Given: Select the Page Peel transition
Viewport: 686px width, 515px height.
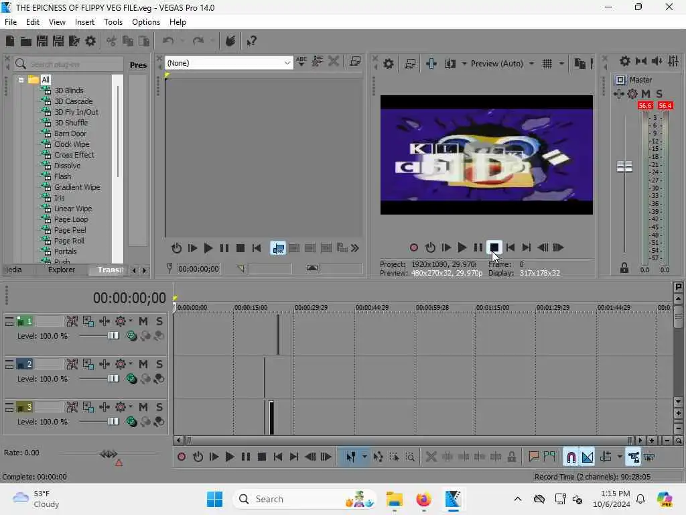Looking at the screenshot, I should point(70,231).
